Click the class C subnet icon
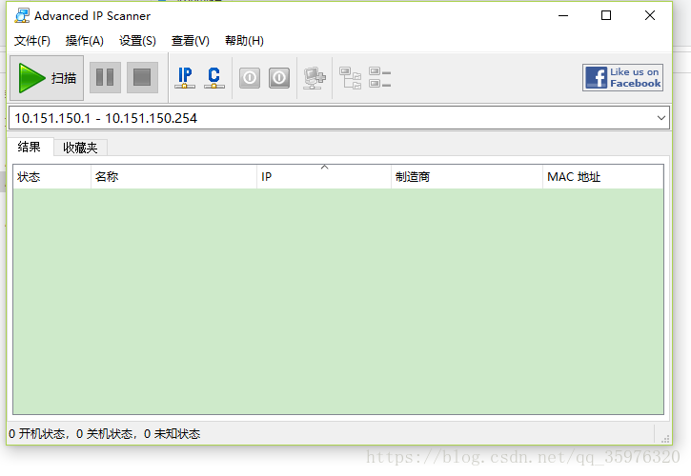The image size is (691, 476). [x=214, y=77]
